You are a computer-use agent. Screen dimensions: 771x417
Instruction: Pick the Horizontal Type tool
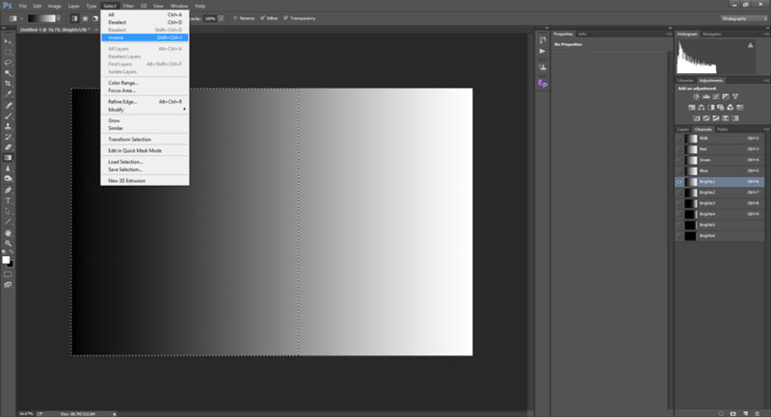point(8,200)
